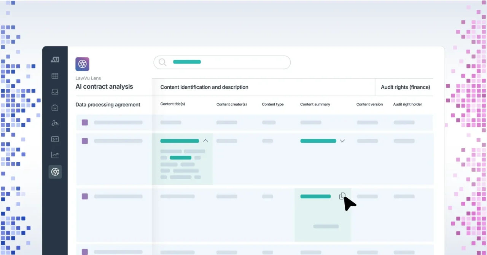This screenshot has height=255, width=487.
Task: Select the briefcase (matters) icon in sidebar
Action: [x=55, y=107]
